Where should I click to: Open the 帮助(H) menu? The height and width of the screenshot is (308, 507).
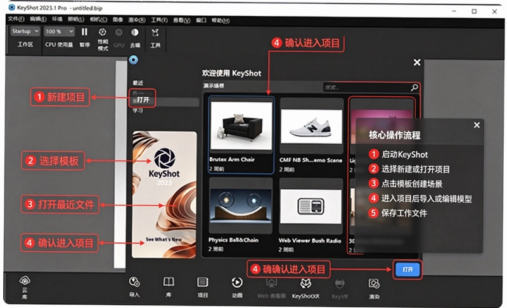point(221,21)
